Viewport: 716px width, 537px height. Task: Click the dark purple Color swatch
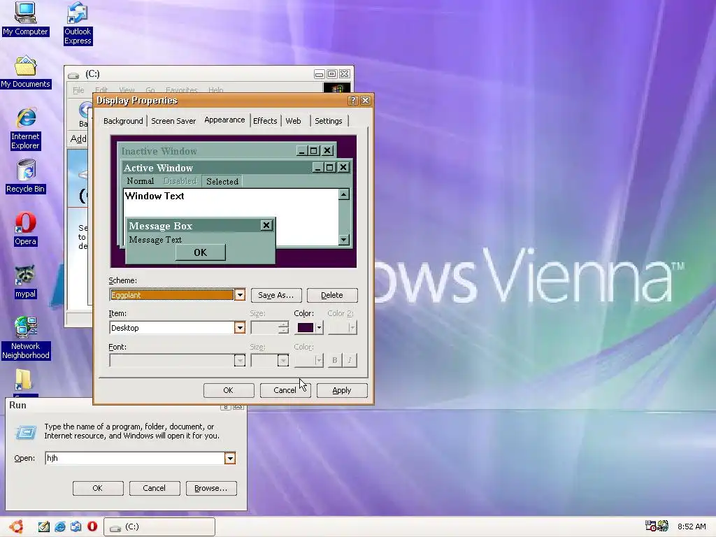[306, 328]
